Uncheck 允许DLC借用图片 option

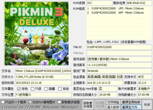(30, 102)
